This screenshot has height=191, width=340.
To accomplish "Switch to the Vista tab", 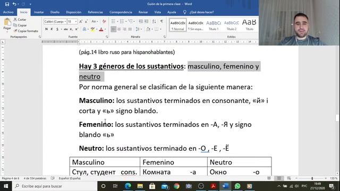I will pyautogui.click(x=158, y=12).
